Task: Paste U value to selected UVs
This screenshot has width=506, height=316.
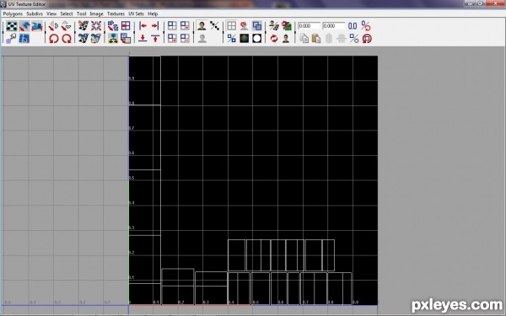Action: click(x=329, y=39)
